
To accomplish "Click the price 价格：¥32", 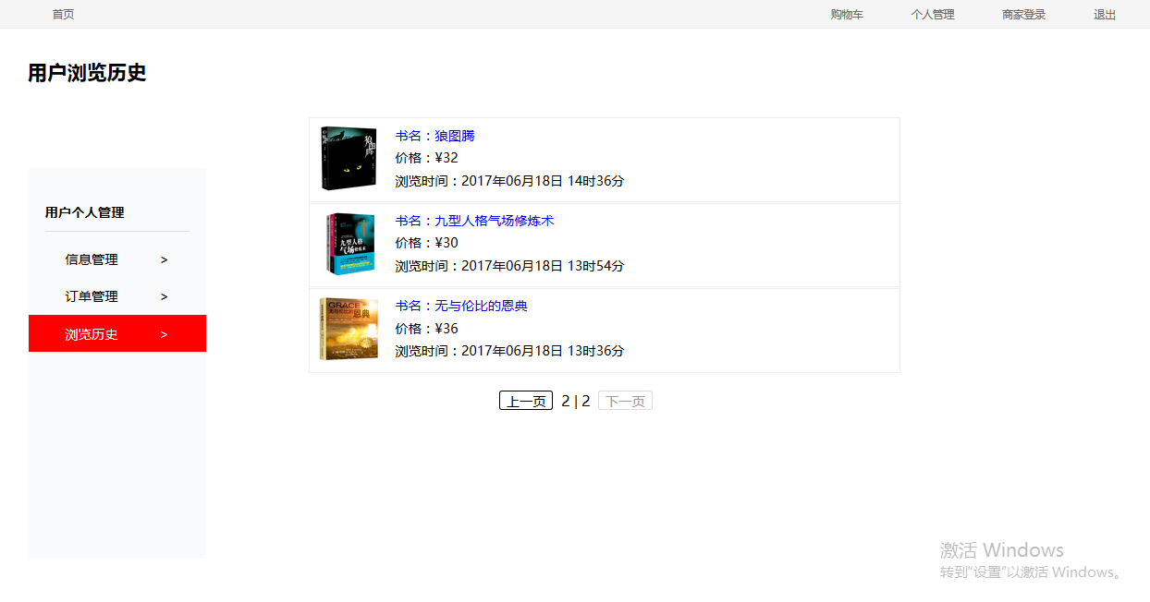I will [x=426, y=158].
